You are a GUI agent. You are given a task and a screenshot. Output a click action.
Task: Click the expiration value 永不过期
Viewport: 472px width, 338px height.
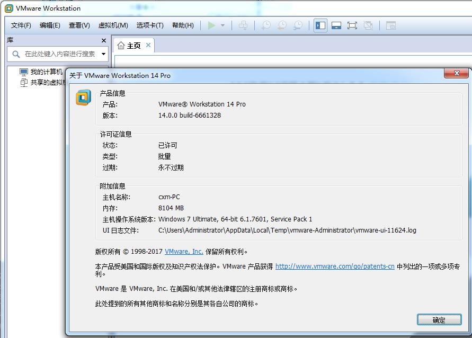pyautogui.click(x=171, y=167)
